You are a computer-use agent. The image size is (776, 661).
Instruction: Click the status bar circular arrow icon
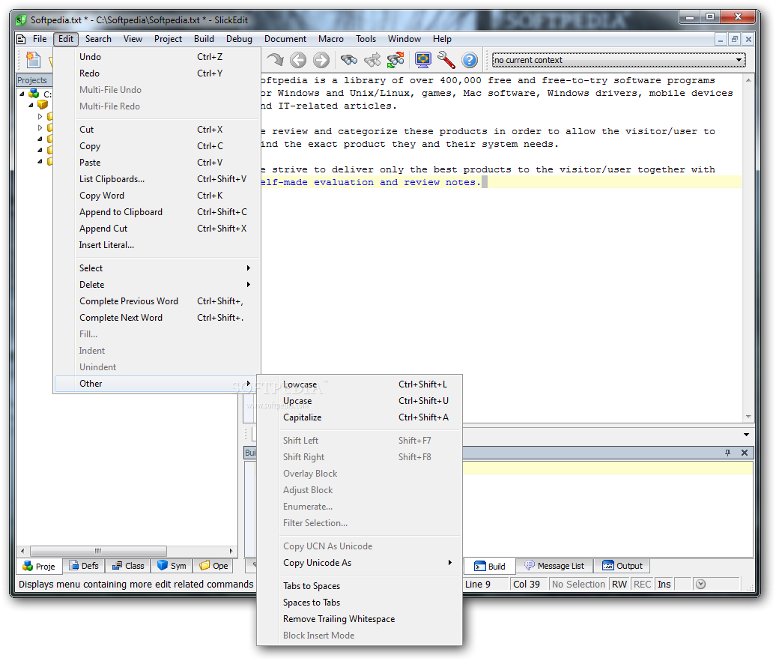(700, 585)
